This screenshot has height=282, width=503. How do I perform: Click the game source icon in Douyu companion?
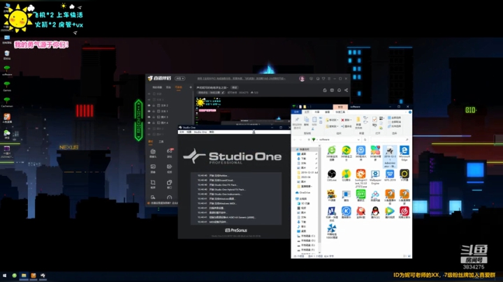[x=169, y=151]
